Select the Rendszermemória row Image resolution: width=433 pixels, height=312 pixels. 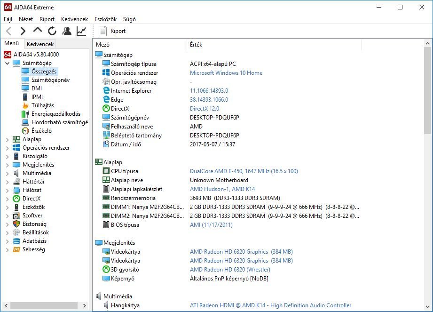coord(228,198)
